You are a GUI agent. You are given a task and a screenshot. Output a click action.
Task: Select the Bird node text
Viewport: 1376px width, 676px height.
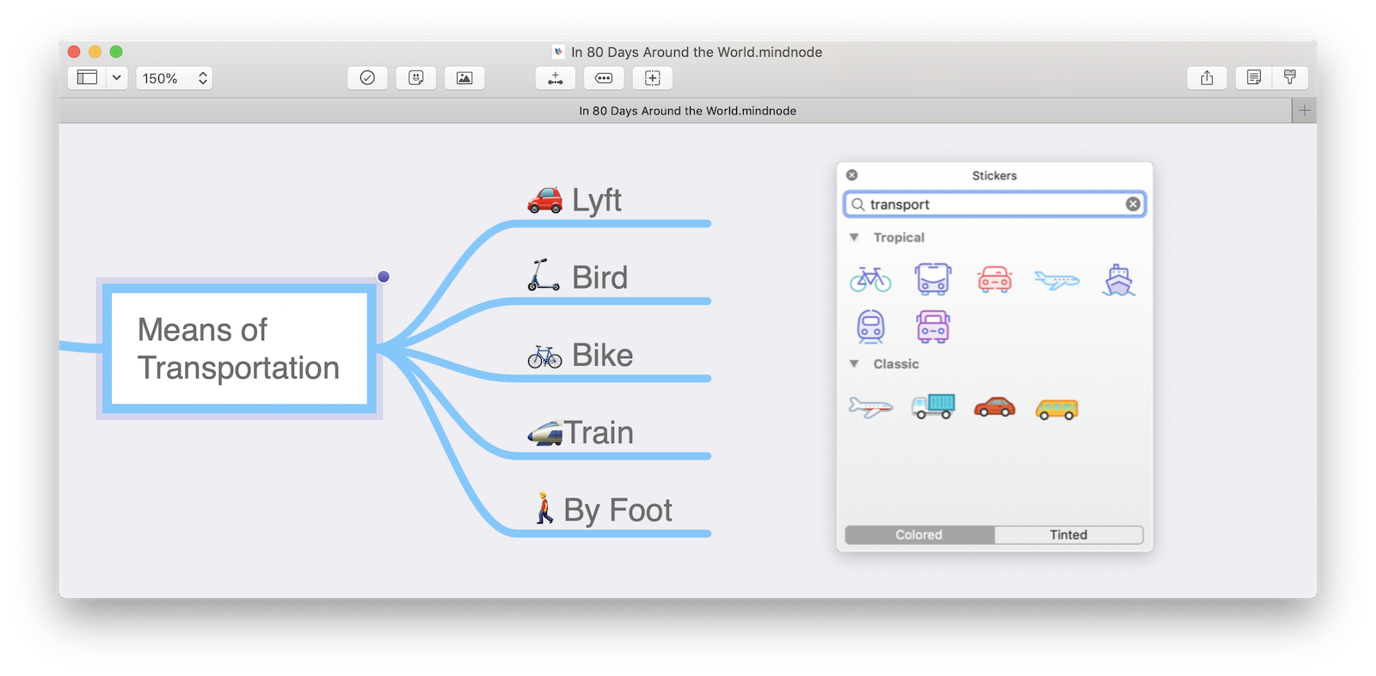(599, 277)
